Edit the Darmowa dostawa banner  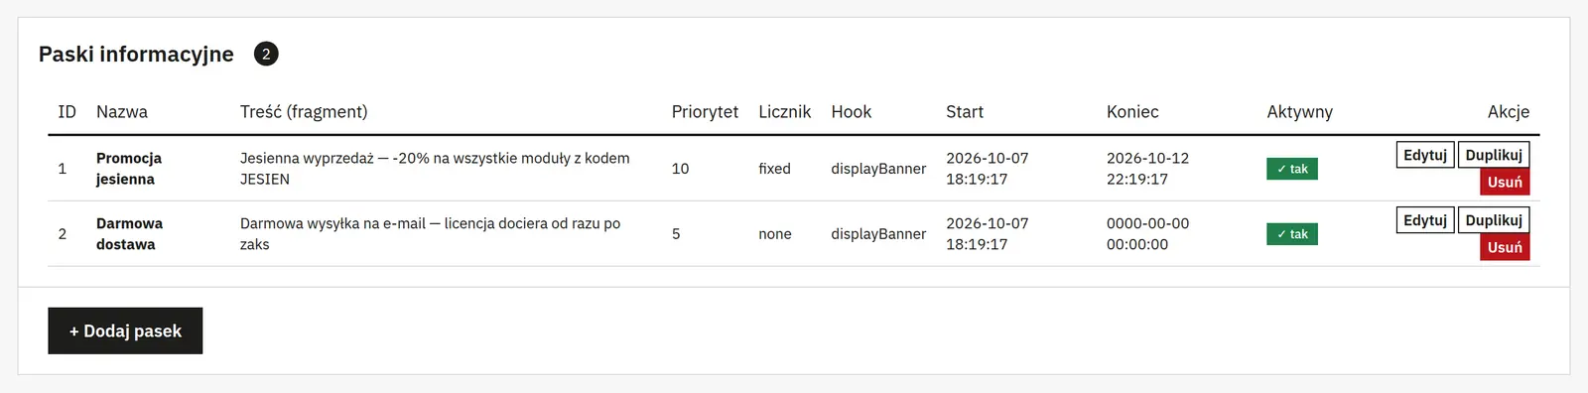1425,220
